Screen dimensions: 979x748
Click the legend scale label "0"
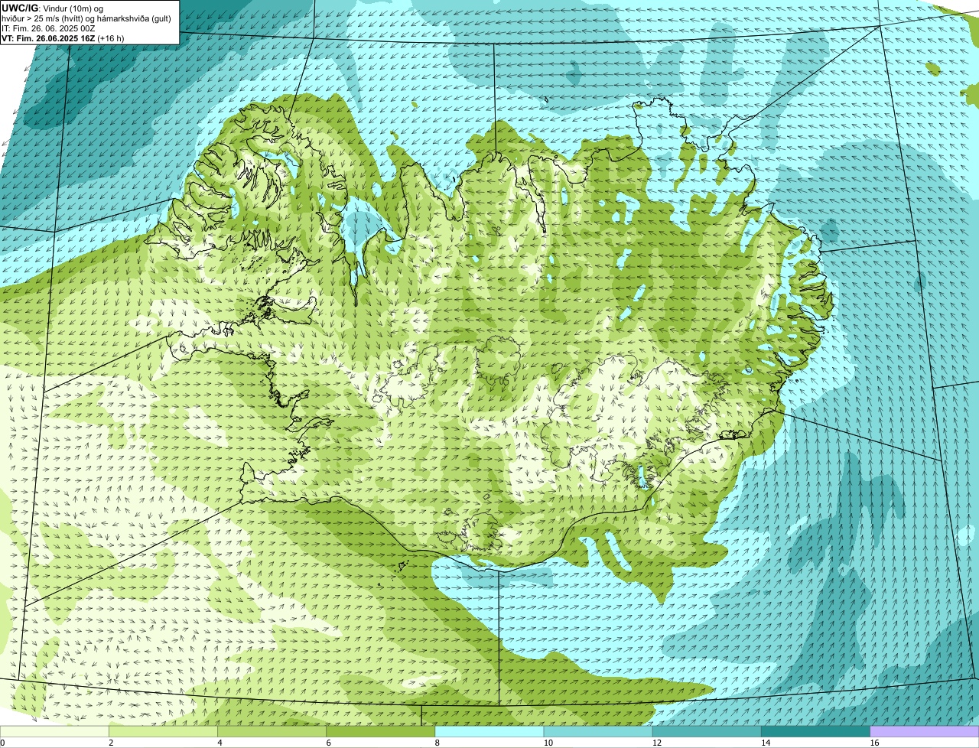(x=2, y=743)
